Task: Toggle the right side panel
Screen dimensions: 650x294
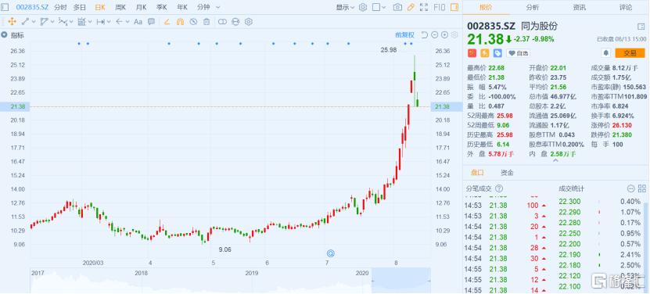Action: point(454,7)
